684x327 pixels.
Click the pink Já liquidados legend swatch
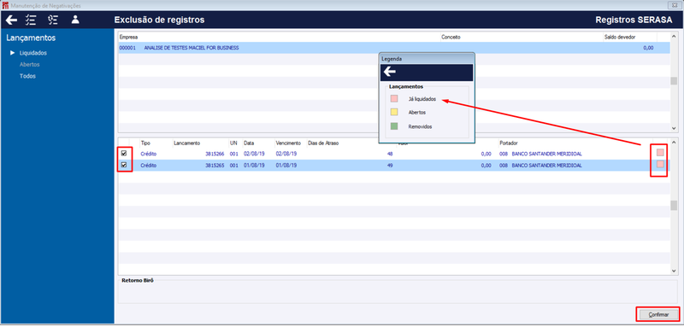pyautogui.click(x=394, y=99)
